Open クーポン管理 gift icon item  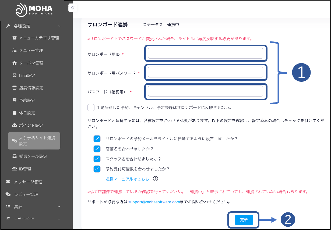coord(31,63)
